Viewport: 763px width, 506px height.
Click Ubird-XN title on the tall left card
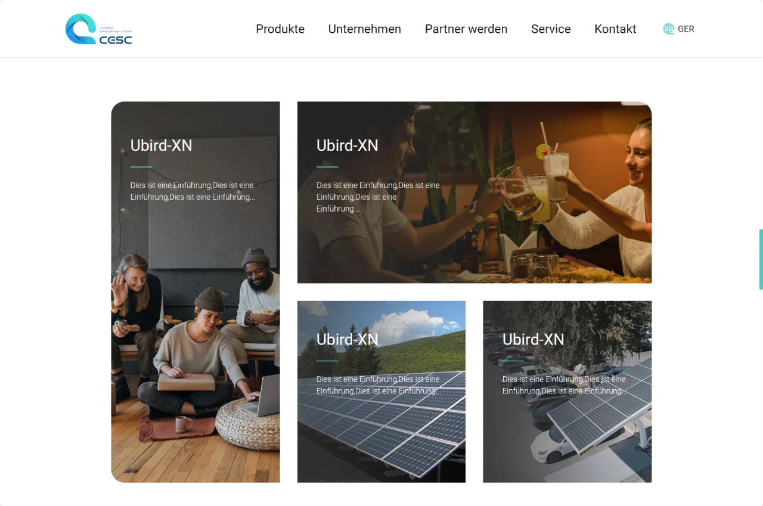162,145
